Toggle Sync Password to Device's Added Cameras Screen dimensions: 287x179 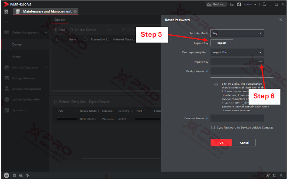click(x=213, y=127)
